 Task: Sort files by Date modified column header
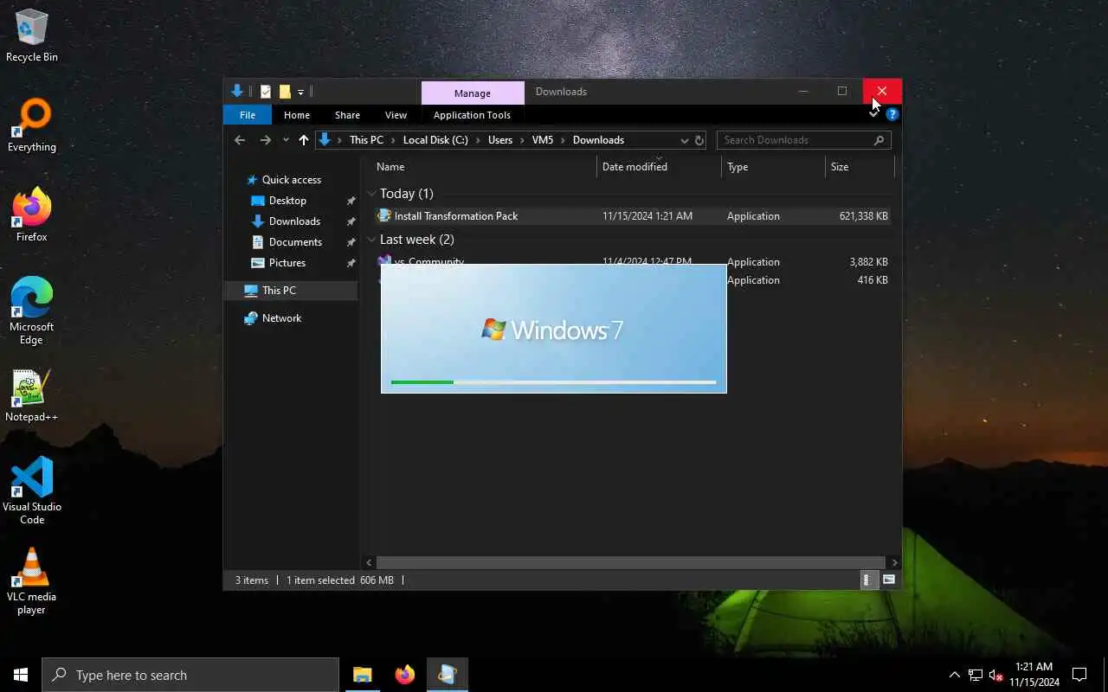(659, 167)
